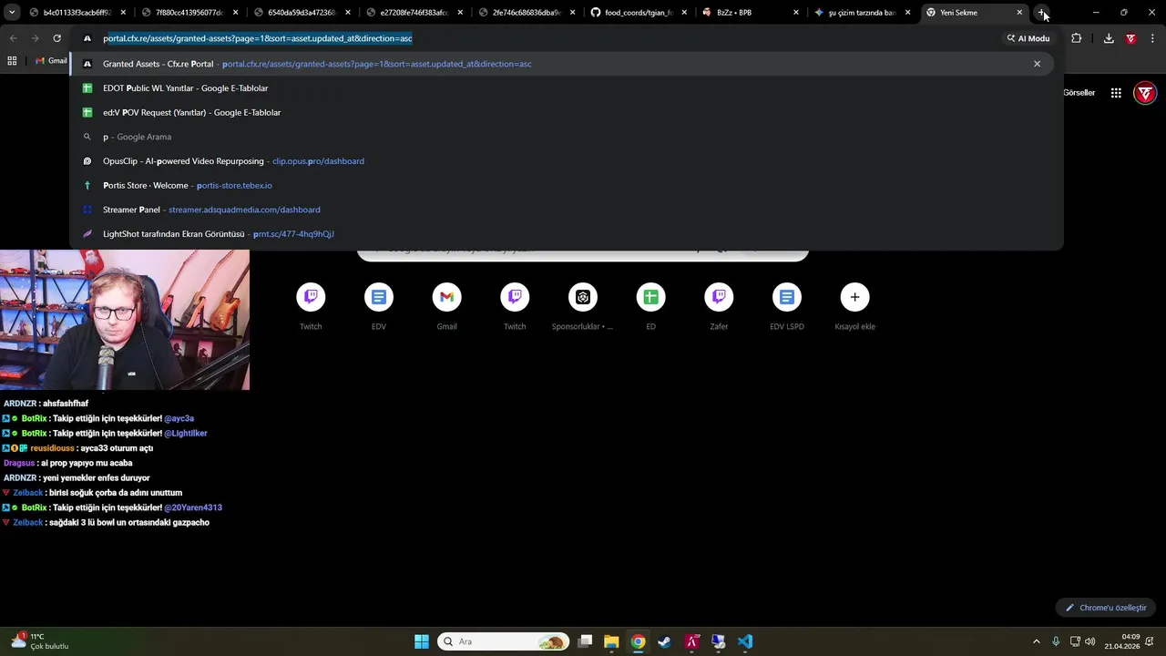The width and height of the screenshot is (1166, 656).
Task: Open the Gmail shortcut tile
Action: pyautogui.click(x=446, y=307)
